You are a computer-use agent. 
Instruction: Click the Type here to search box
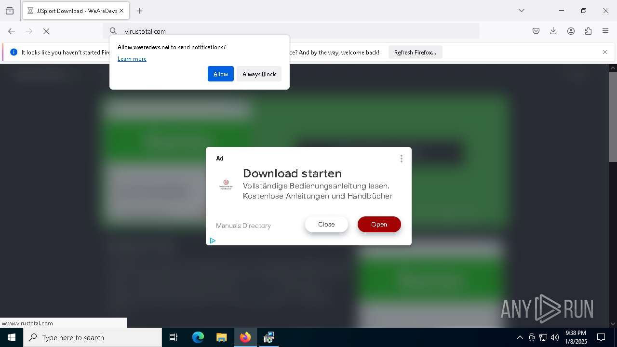click(93, 337)
